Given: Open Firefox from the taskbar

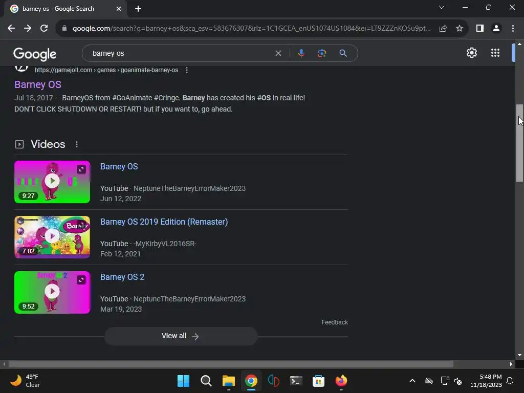Looking at the screenshot, I should click(341, 381).
